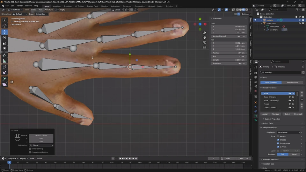Select the Select Box tool in toolbar
This screenshot has width=306, height=172.
click(x=4, y=20)
